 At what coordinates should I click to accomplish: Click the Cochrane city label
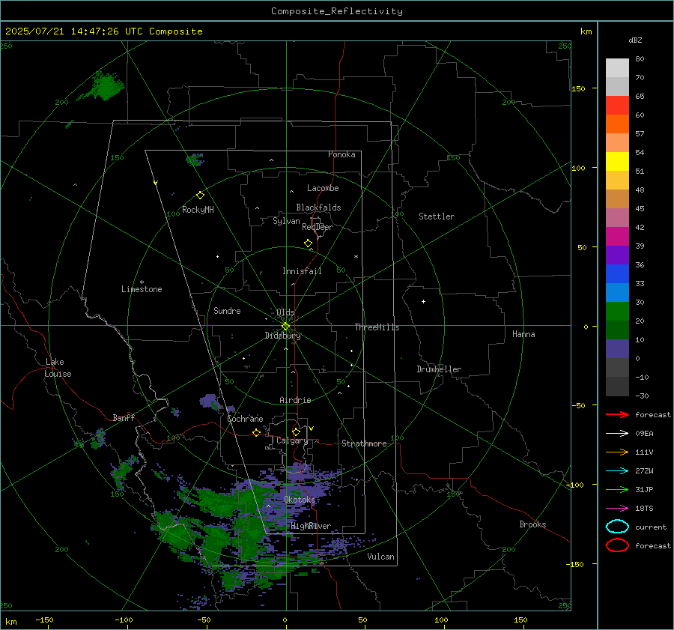[x=245, y=419]
